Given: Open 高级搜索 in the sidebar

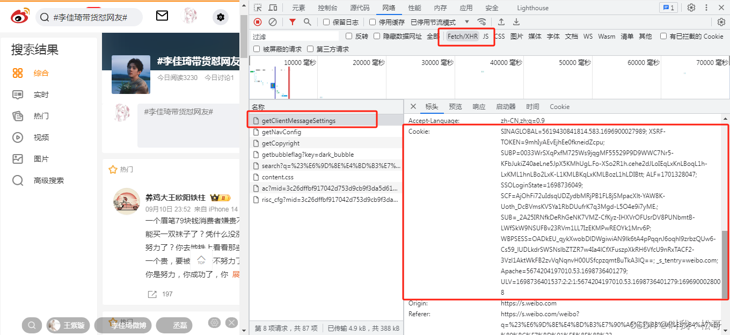Looking at the screenshot, I should click(x=48, y=180).
